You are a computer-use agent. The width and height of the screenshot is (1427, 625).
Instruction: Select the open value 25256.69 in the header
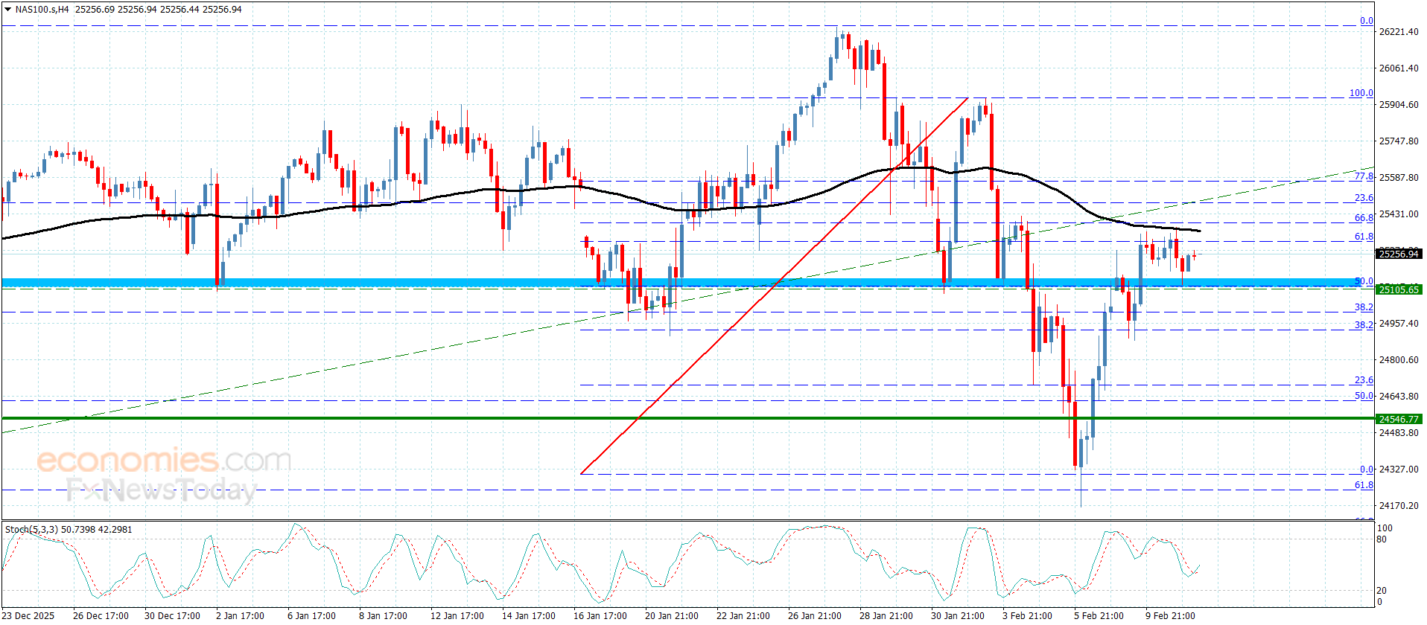[x=95, y=10]
